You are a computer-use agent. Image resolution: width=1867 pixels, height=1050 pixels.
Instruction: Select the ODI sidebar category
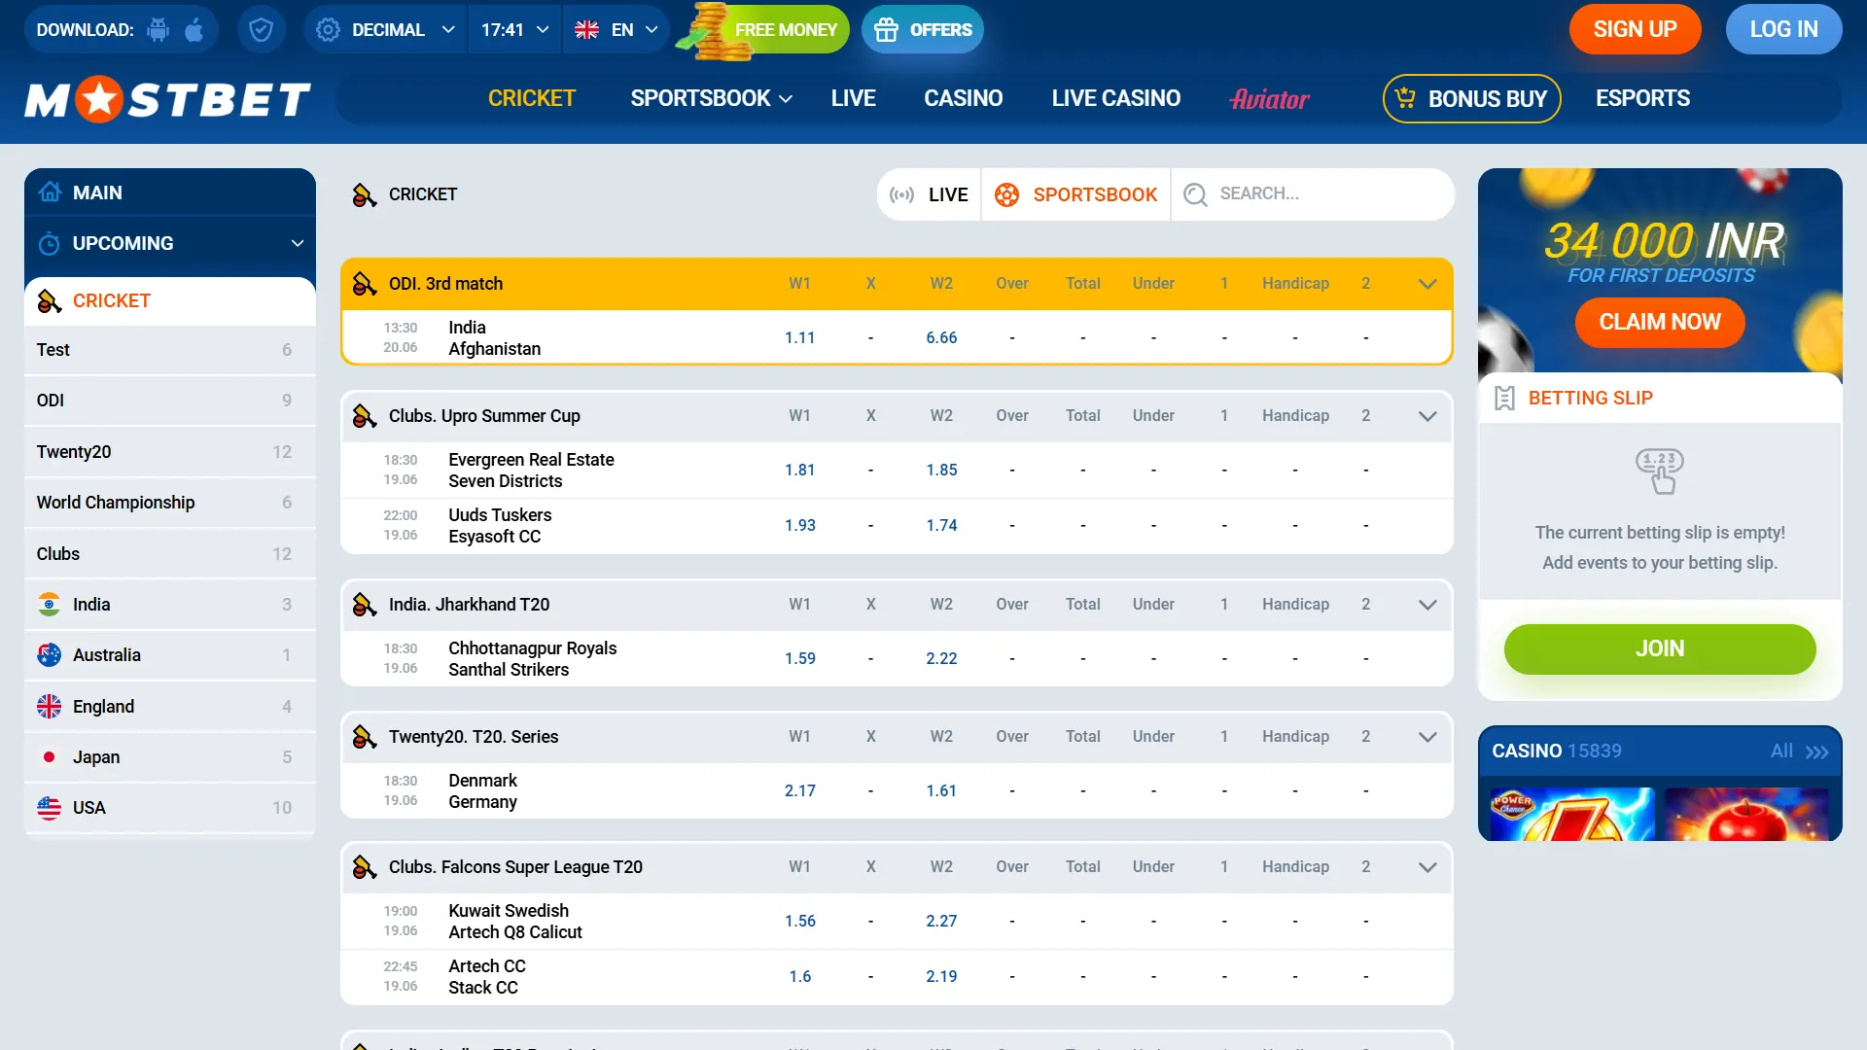[170, 401]
